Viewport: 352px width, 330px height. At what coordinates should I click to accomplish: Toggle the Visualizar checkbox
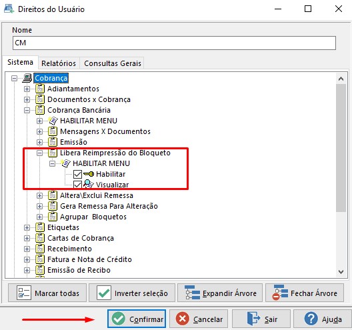tap(77, 185)
